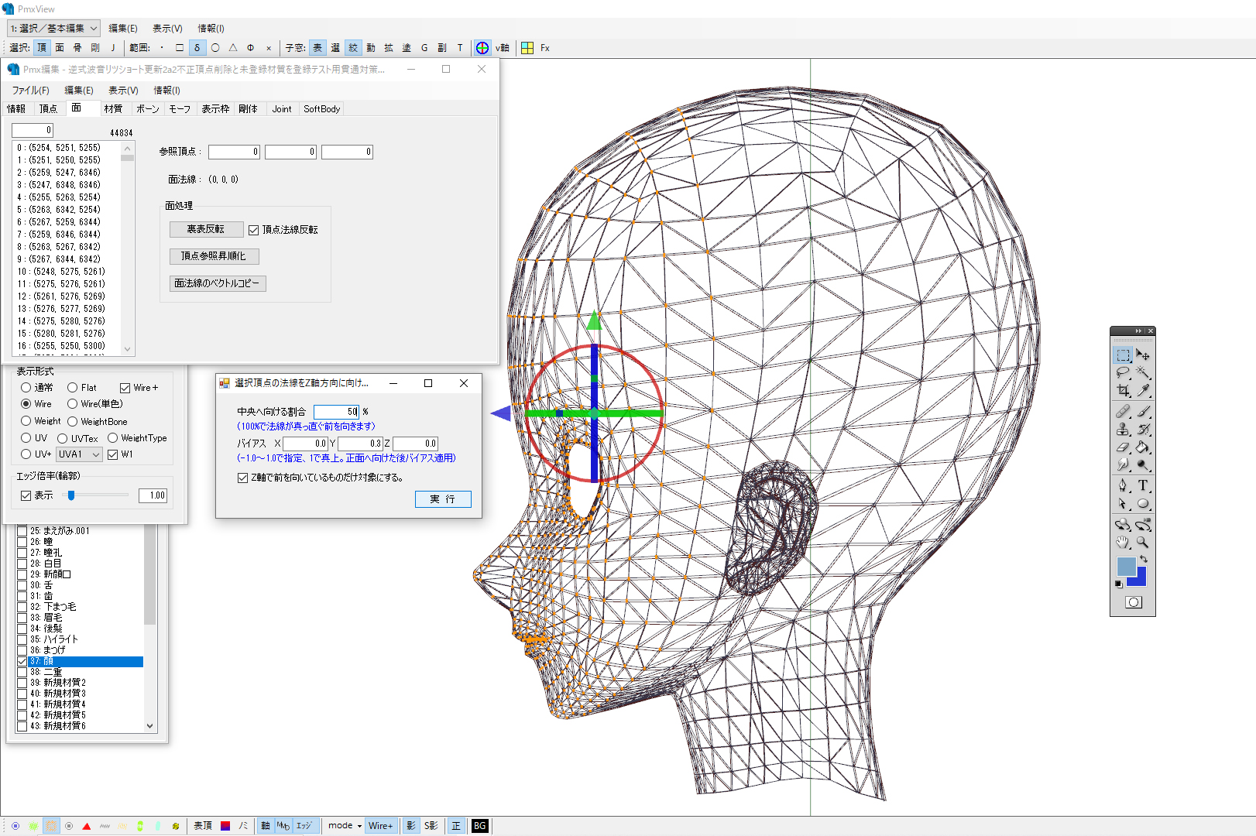Click the 頂点参照昇順化 button
1256x836 pixels.
pyautogui.click(x=214, y=256)
